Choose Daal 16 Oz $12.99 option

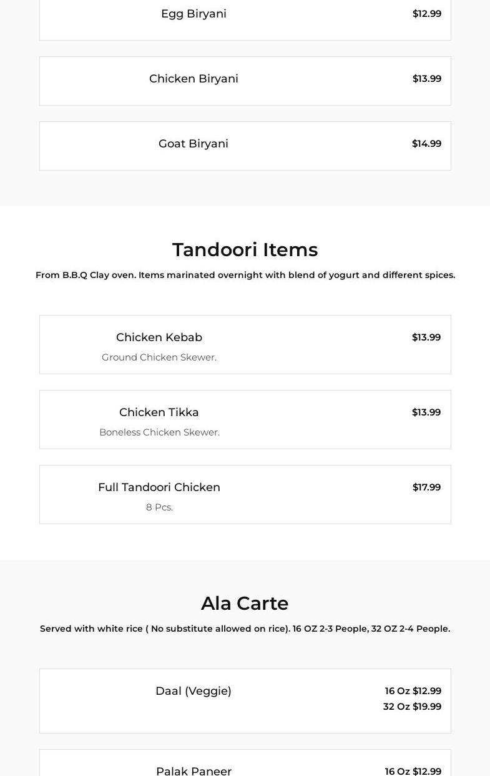[x=413, y=691]
